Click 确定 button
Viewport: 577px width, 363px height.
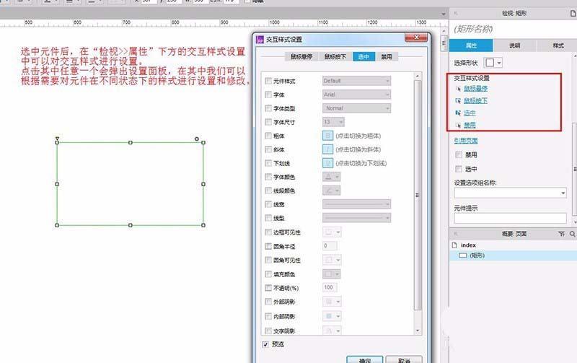(x=365, y=359)
